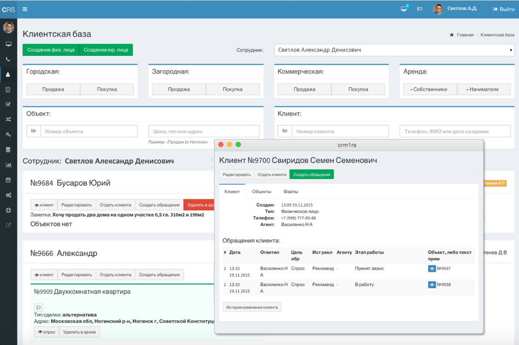
Task: Open the shuffle arrows icon in sidebar
Action: (8, 119)
